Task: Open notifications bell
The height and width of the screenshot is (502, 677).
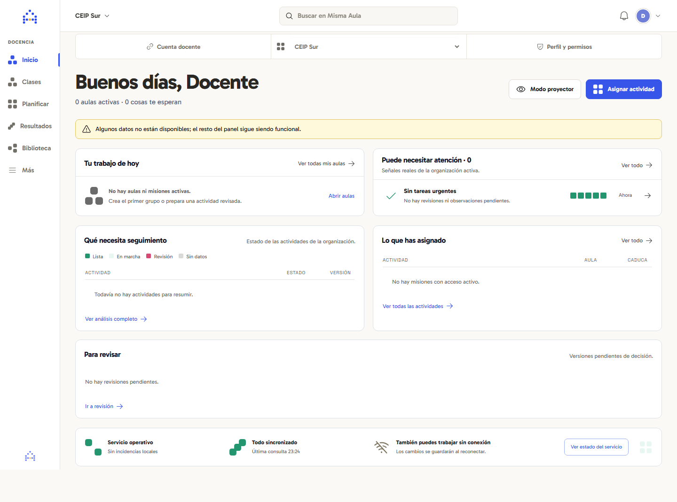Action: (624, 16)
